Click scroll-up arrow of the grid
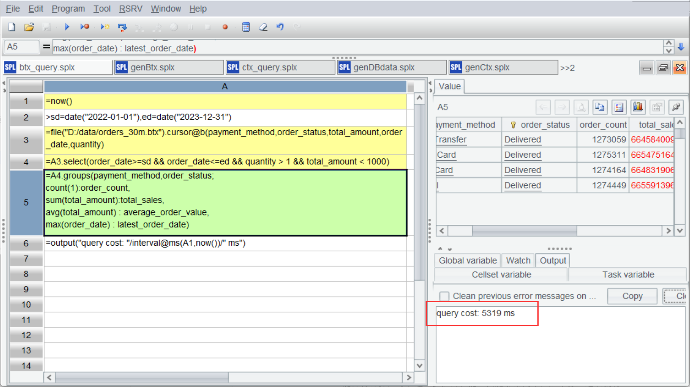This screenshot has height=387, width=690. pyautogui.click(x=419, y=98)
